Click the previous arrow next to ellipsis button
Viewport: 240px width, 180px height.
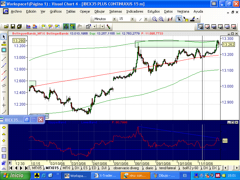click(x=94, y=27)
